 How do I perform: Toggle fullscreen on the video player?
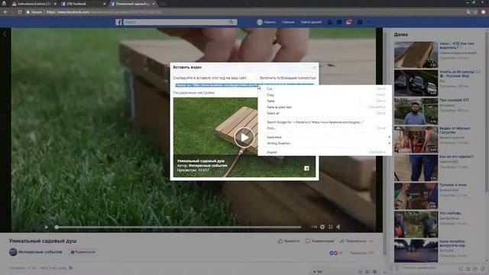pyautogui.click(x=331, y=227)
